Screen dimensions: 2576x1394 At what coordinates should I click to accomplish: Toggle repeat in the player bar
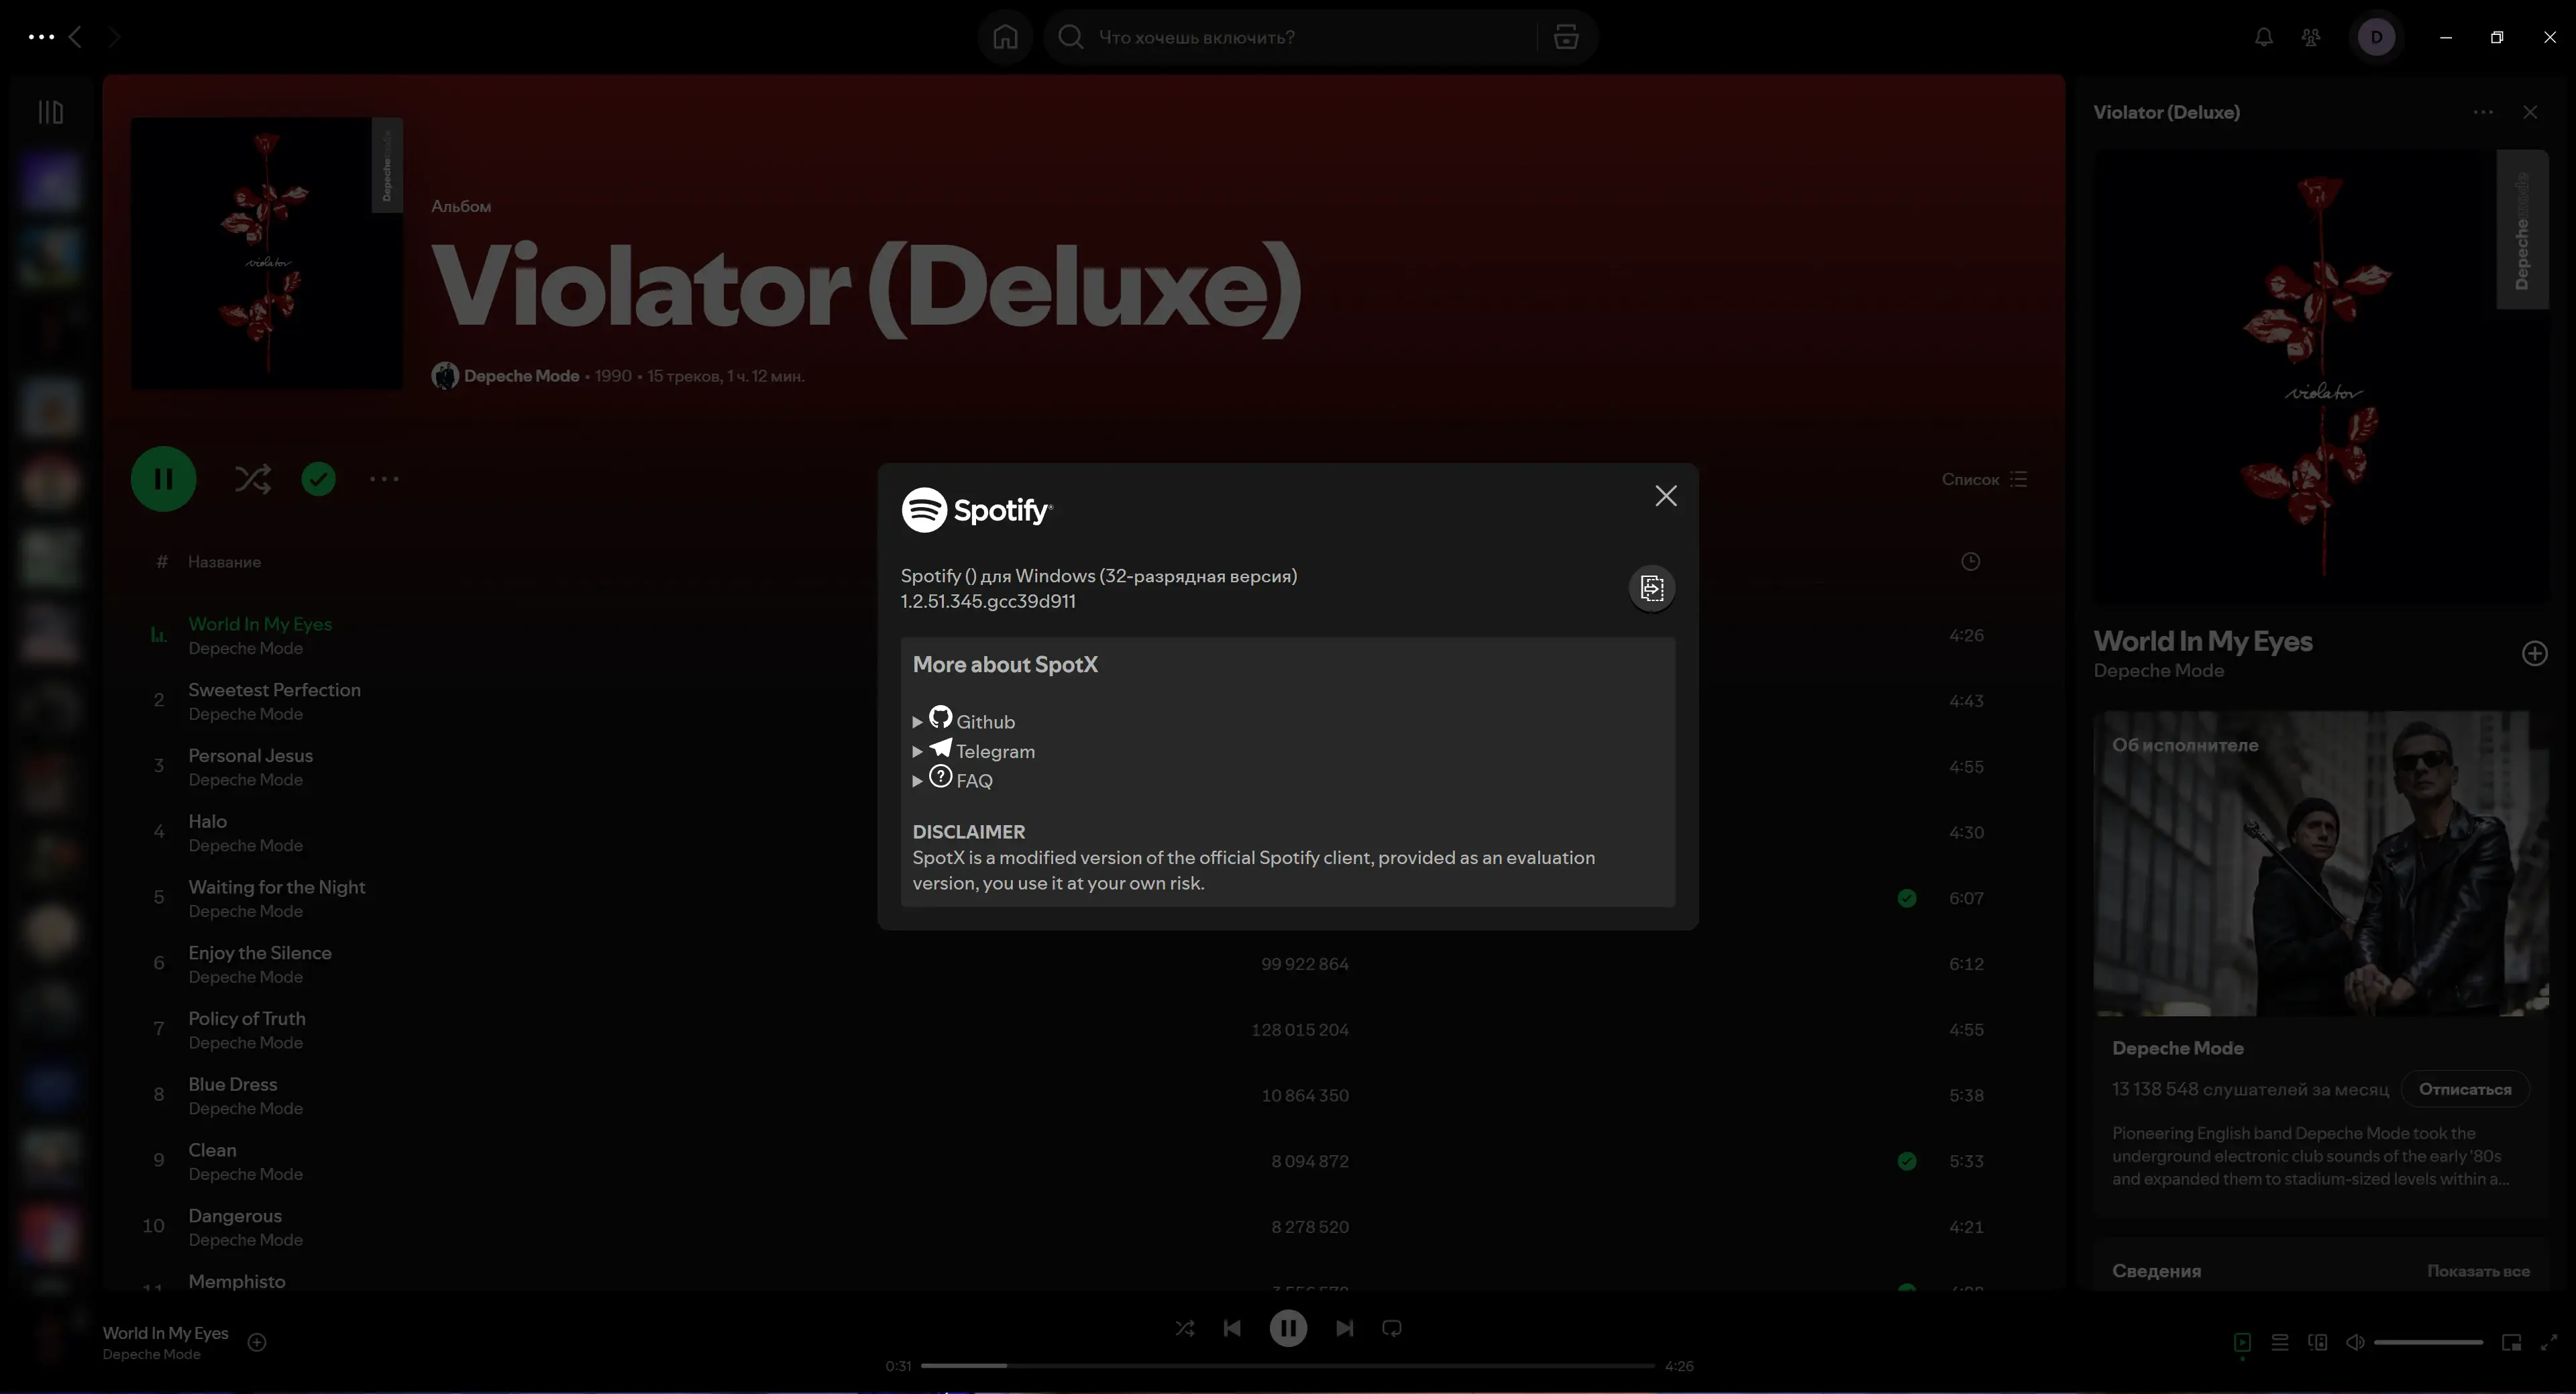(1391, 1328)
